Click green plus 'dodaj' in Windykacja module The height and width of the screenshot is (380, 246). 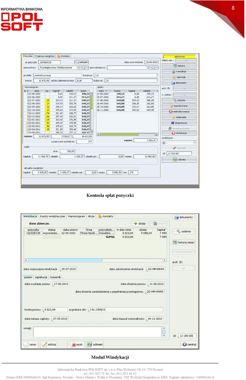click(x=140, y=223)
